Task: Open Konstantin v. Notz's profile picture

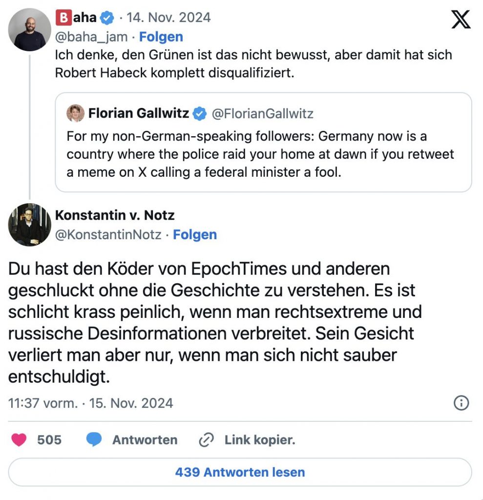Action: [x=30, y=225]
